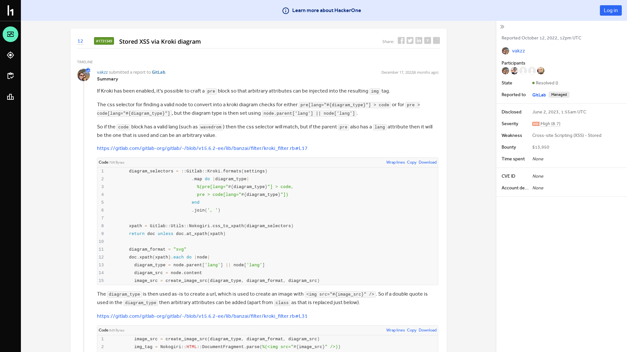This screenshot has width=627, height=352.
Task: Click the truncated Account de... label
Action: point(515,188)
